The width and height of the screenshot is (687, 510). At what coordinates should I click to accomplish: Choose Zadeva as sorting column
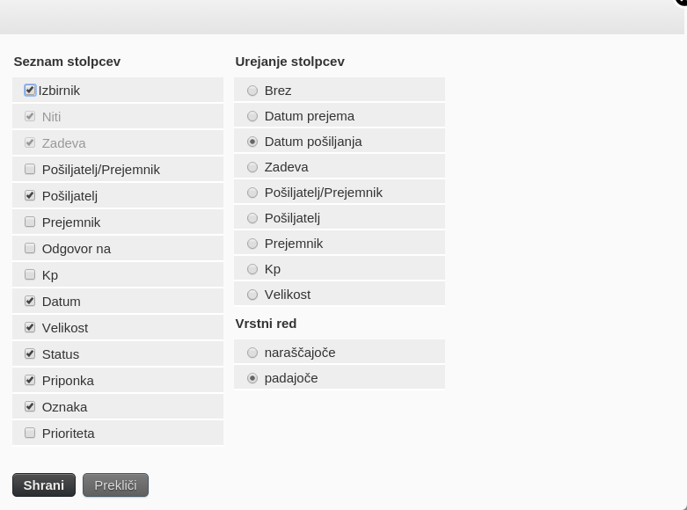tap(252, 167)
